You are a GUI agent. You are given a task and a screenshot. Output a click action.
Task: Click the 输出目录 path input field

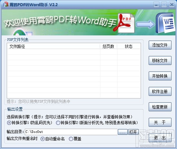(x=71, y=132)
